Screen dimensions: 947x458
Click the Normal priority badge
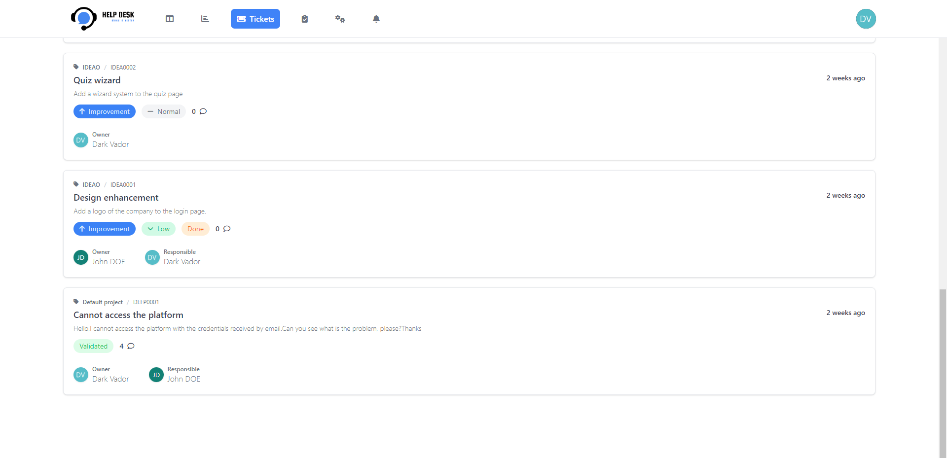tap(164, 111)
